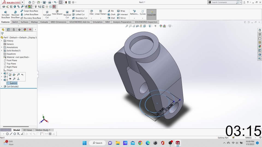The height and width of the screenshot is (147, 262).
Task: Click the Section View icon
Action: [137, 26]
